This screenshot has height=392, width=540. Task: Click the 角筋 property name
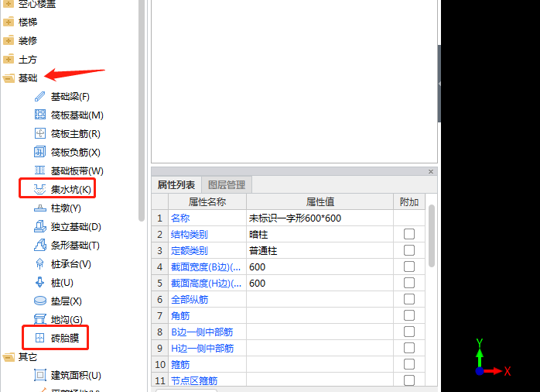[x=180, y=316]
